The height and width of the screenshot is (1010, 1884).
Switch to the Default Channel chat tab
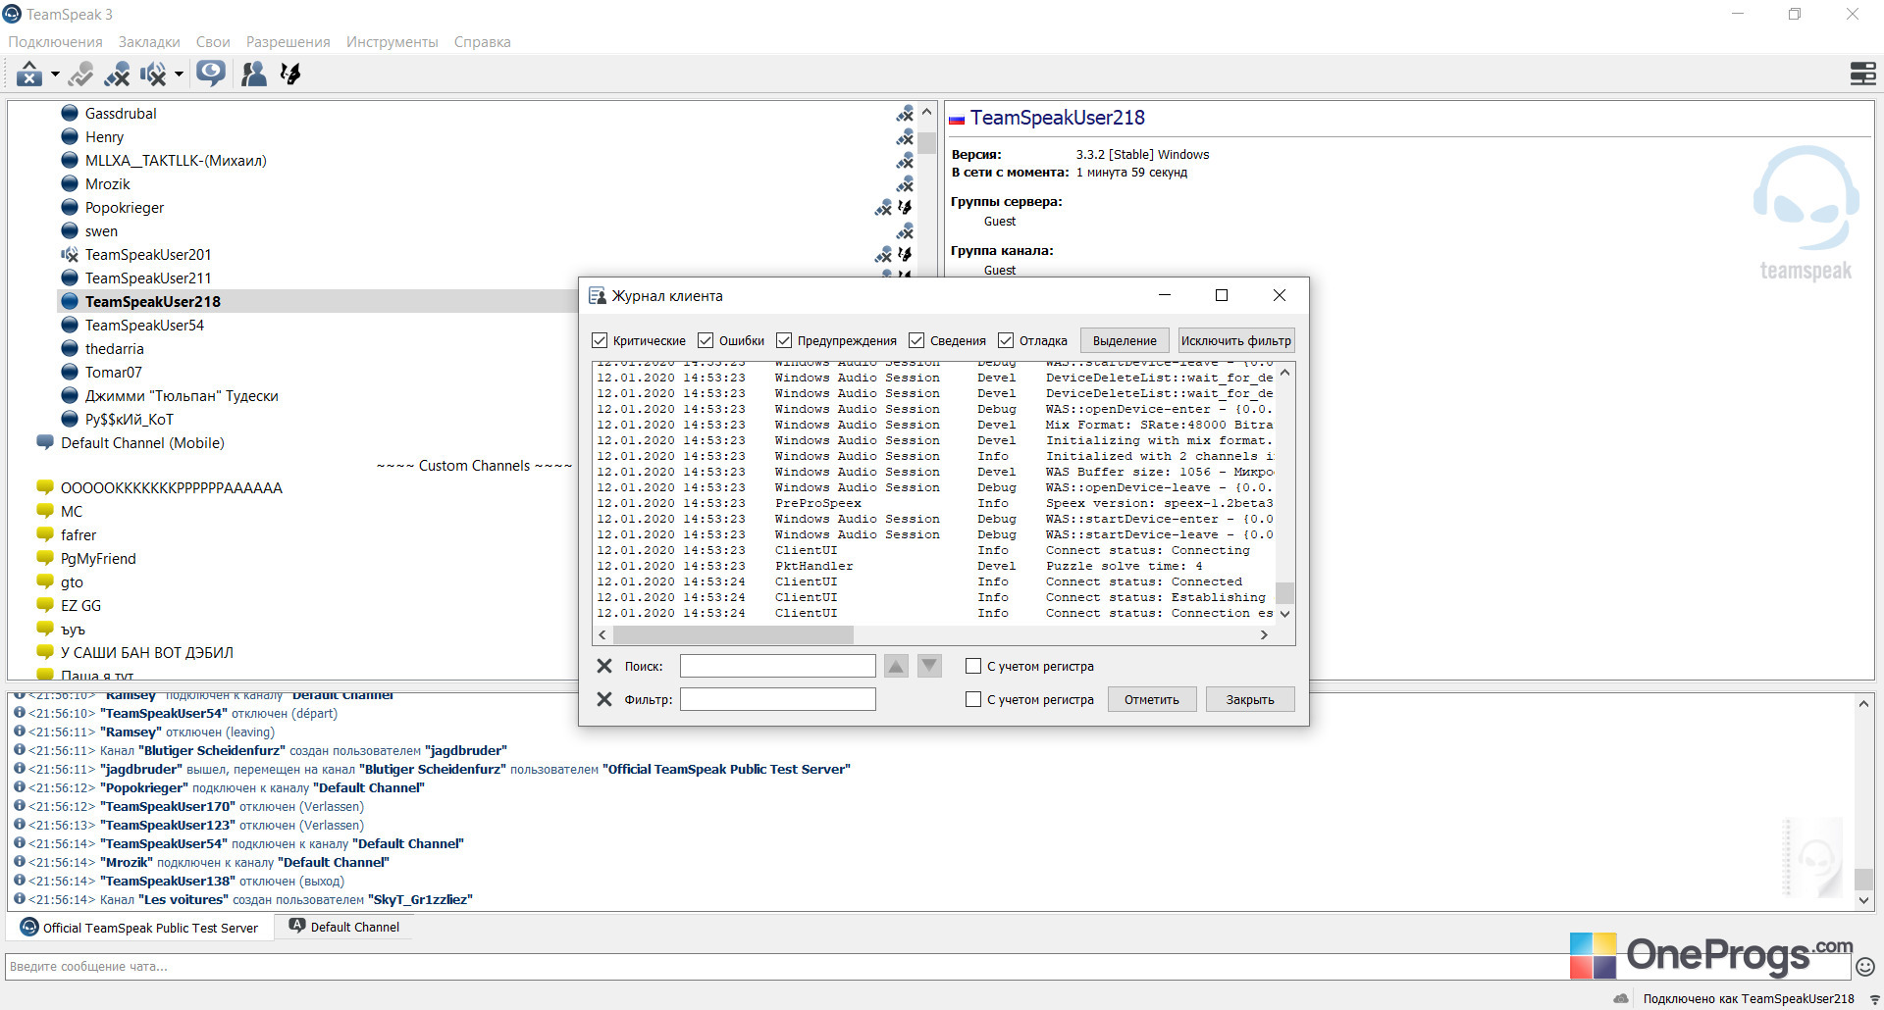click(344, 927)
